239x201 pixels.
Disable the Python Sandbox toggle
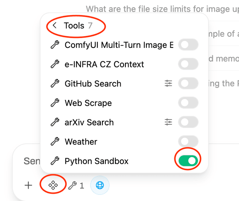188,161
